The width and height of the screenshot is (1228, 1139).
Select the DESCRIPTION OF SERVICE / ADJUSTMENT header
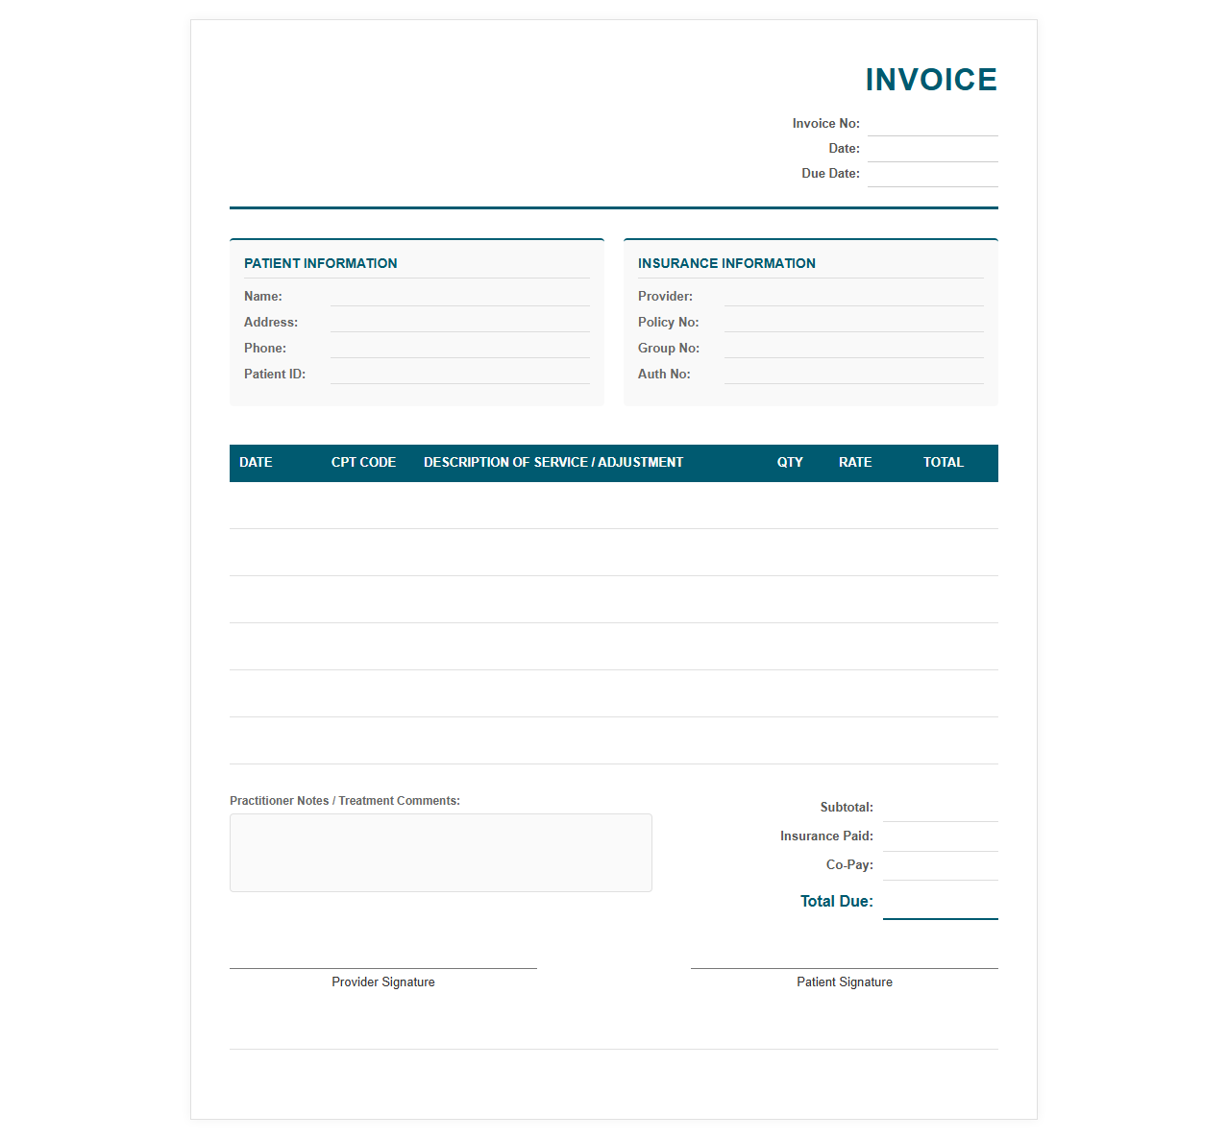(x=553, y=462)
